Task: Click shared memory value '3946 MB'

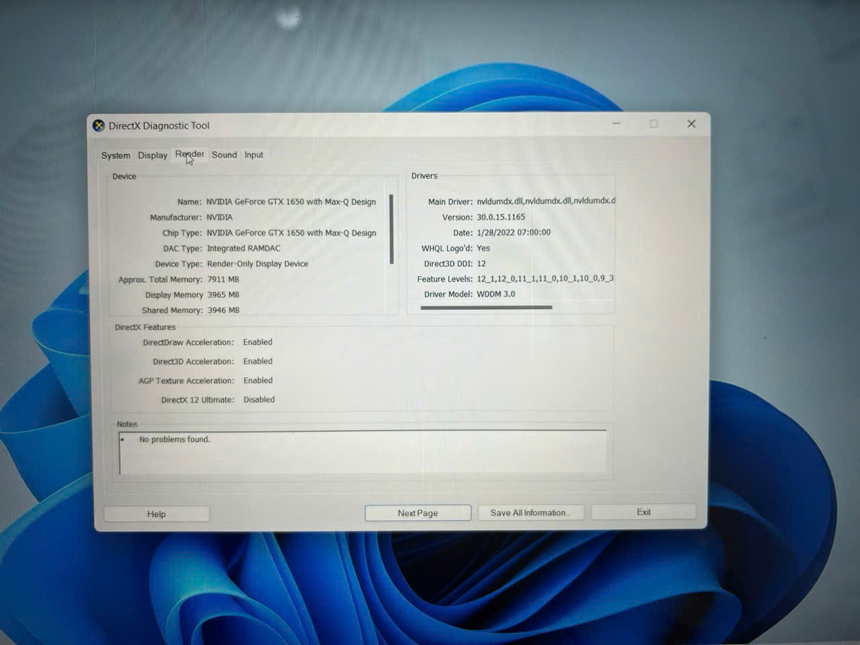Action: pos(224,310)
